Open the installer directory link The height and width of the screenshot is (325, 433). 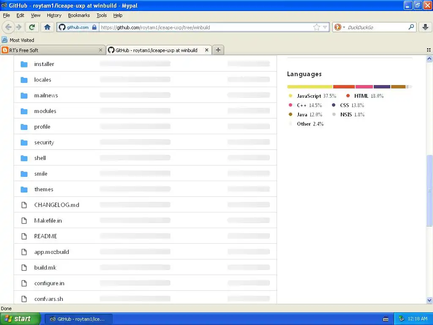44,64
